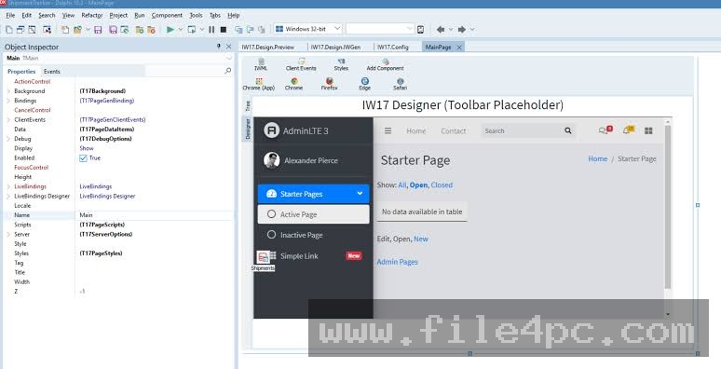Viewport: 721px width, 369px height.
Task: Select the Active Page radio item
Action: pos(313,214)
